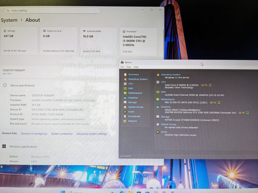
Task: Select the CPU chip icon in Speccy sidebar
Action: coord(125,84)
